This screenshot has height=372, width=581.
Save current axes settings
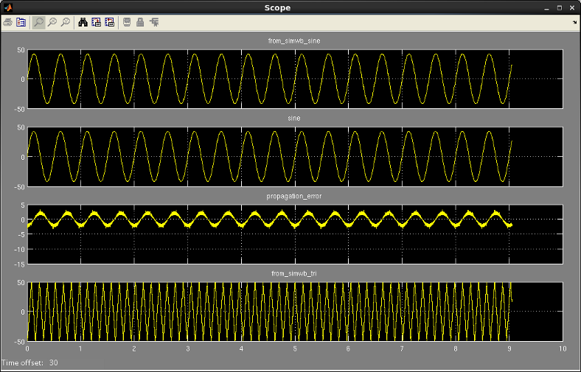tap(97, 23)
